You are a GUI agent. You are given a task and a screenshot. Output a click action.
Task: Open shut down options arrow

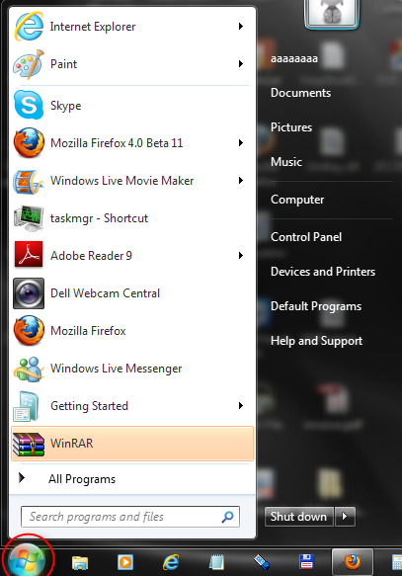click(x=345, y=517)
